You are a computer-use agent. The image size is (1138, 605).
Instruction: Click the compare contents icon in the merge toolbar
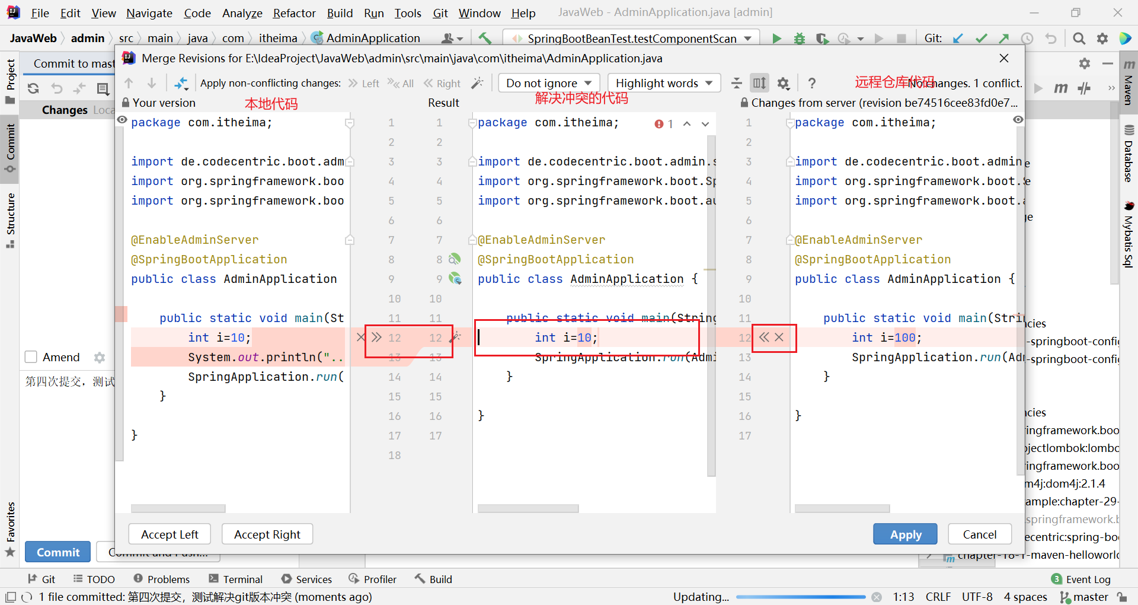click(181, 84)
